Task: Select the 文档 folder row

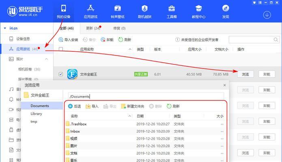Action: [x=145, y=153]
